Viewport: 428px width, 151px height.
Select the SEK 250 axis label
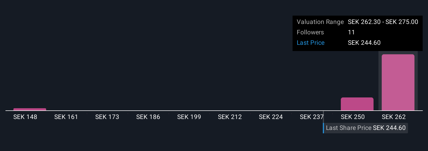click(x=353, y=117)
